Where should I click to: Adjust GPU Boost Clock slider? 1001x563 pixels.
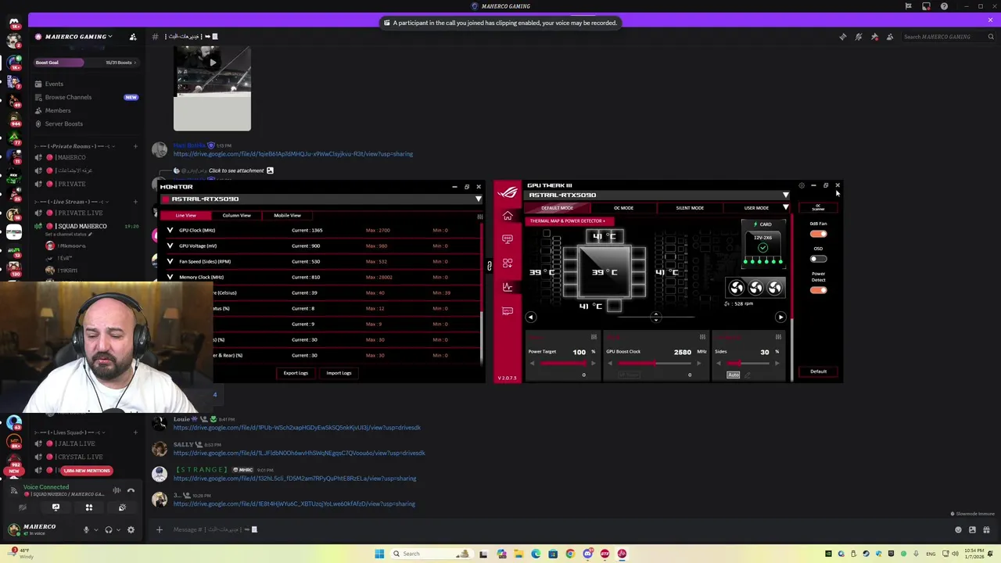click(655, 364)
